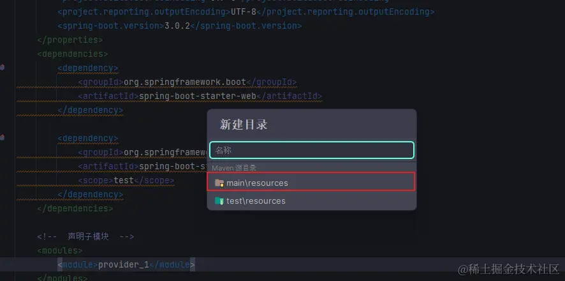Screen dimensions: 565x281
Task: Click folder icon beside main\resources
Action: [x=219, y=183]
